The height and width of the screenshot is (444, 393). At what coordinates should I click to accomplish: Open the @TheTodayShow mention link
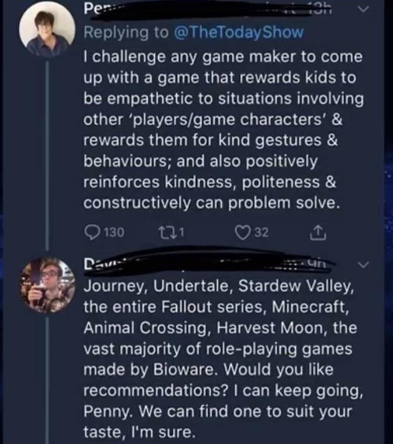(x=239, y=32)
